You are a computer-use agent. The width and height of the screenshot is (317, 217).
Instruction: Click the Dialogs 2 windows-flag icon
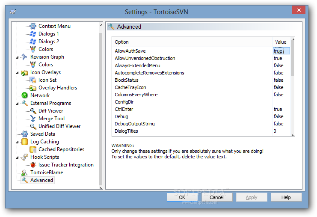point(33,42)
